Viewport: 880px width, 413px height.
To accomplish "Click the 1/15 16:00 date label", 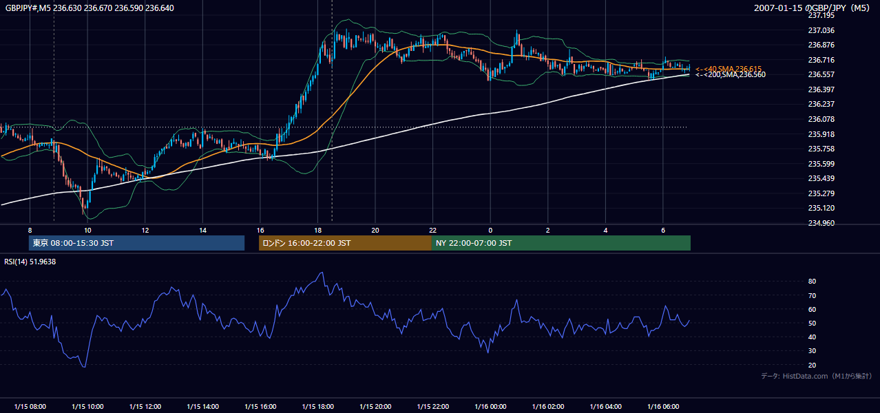I will 260,407.
